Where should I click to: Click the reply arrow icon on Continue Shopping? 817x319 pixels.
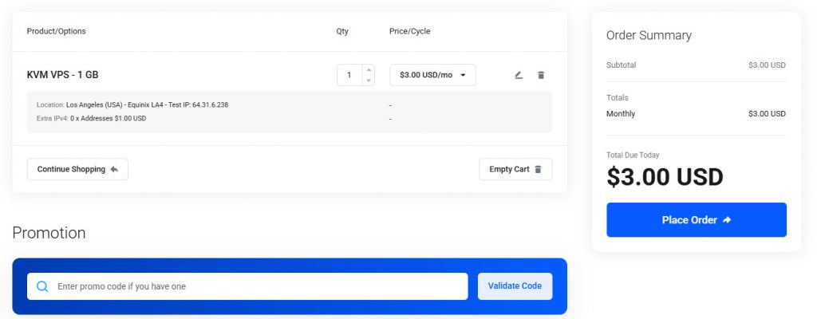114,169
